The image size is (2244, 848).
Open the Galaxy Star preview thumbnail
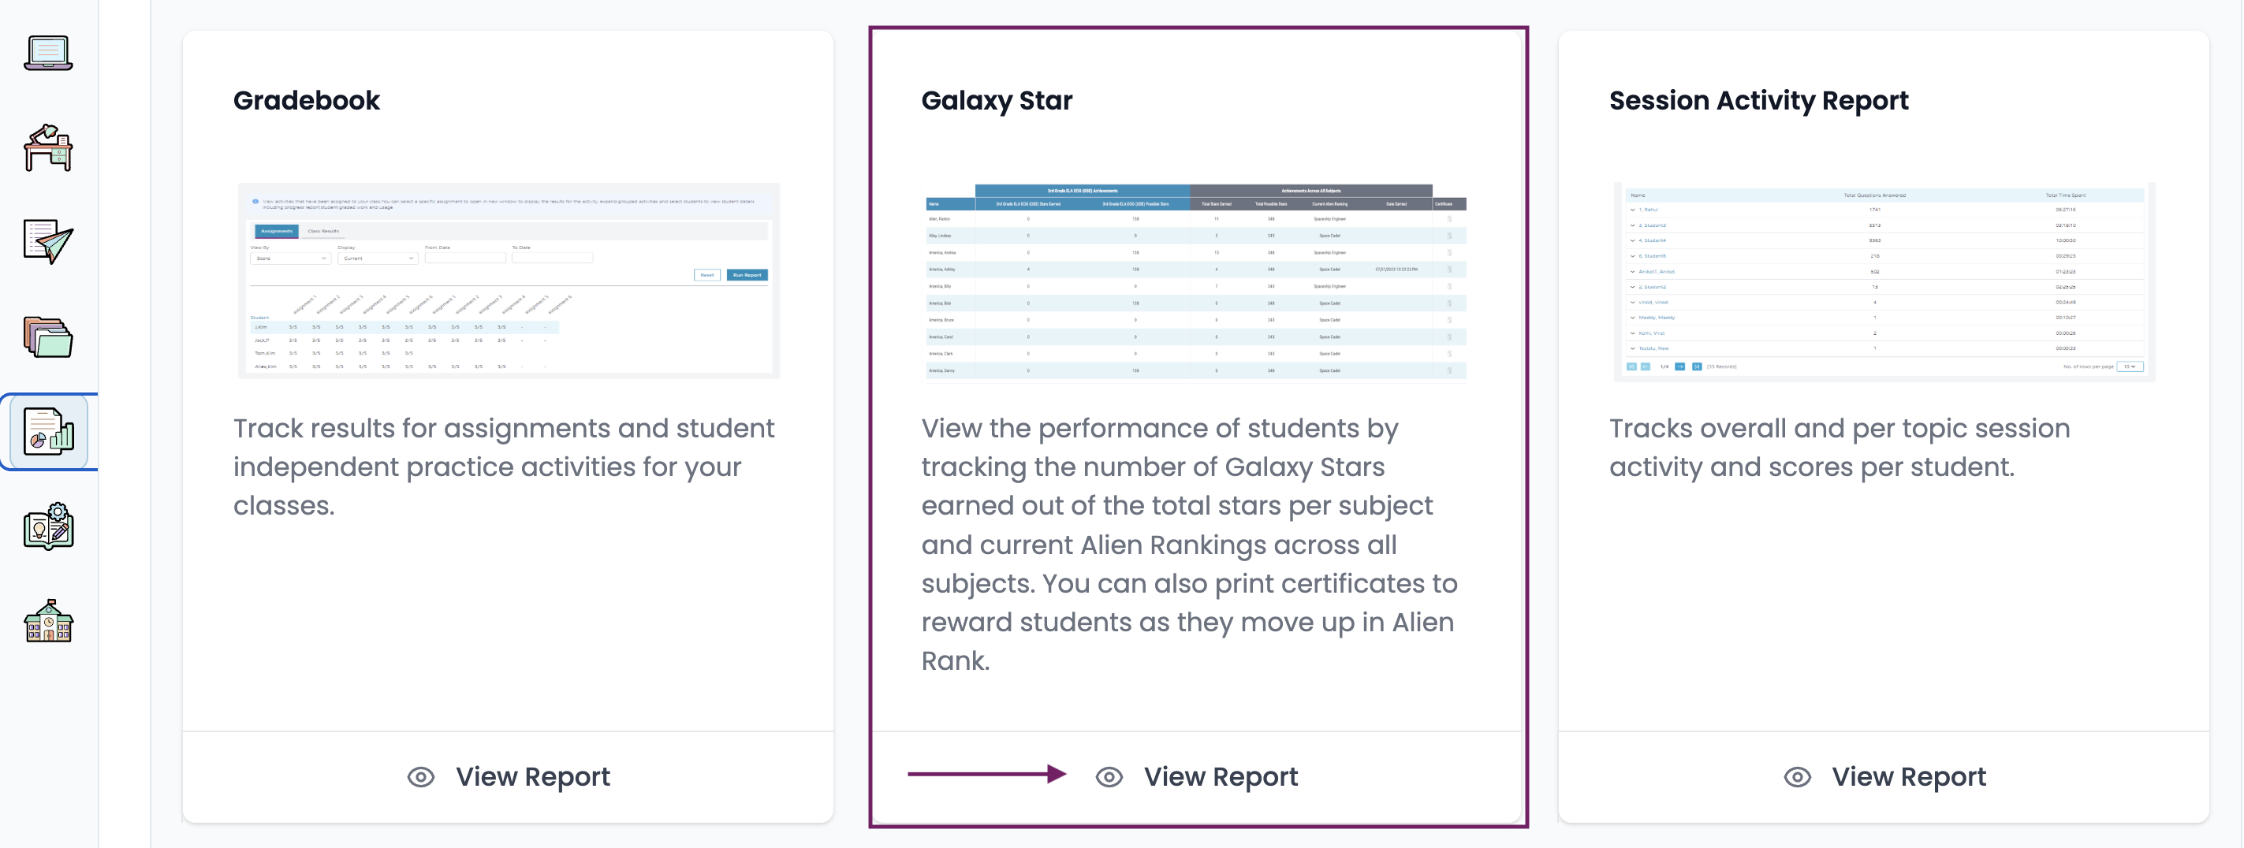[x=1196, y=281]
